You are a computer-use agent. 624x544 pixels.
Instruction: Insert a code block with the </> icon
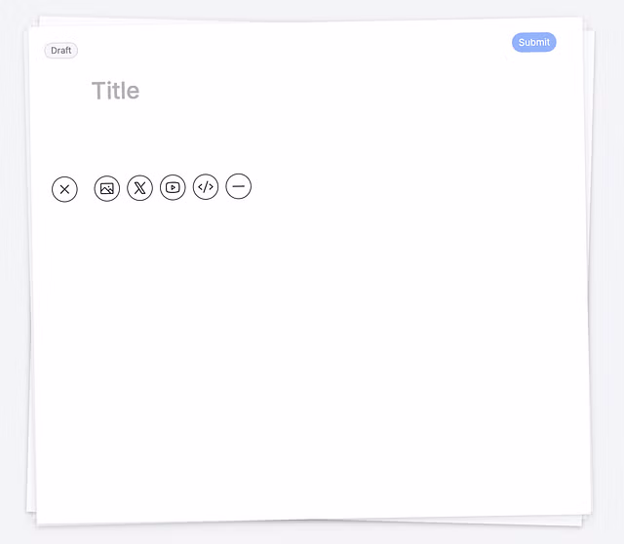click(x=206, y=186)
